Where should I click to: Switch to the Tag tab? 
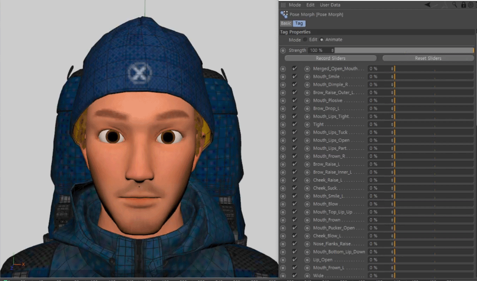pos(299,23)
